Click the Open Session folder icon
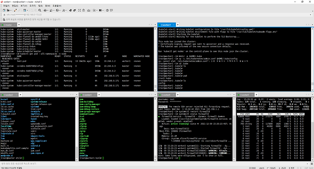This screenshot has height=169, width=314. coord(8,10)
